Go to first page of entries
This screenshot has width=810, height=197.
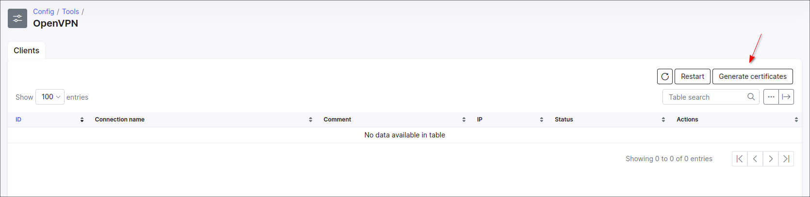(x=740, y=159)
